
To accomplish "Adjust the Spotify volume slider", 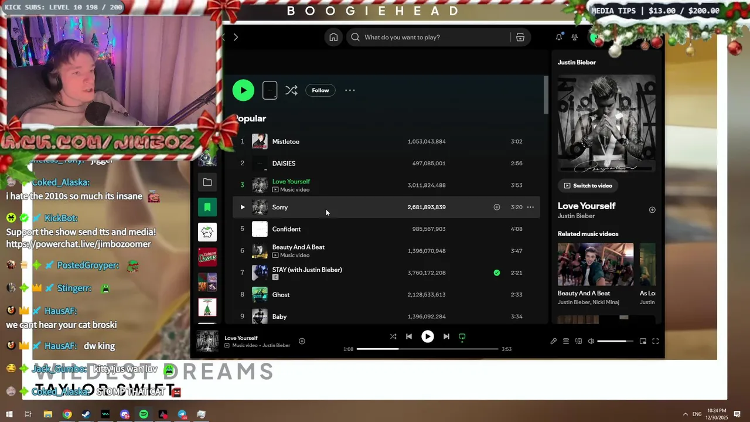I will click(x=615, y=341).
